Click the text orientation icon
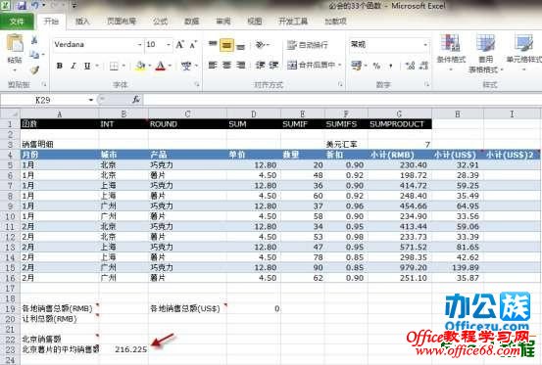Image resolution: width=542 pixels, height=365 pixels. 260,44
